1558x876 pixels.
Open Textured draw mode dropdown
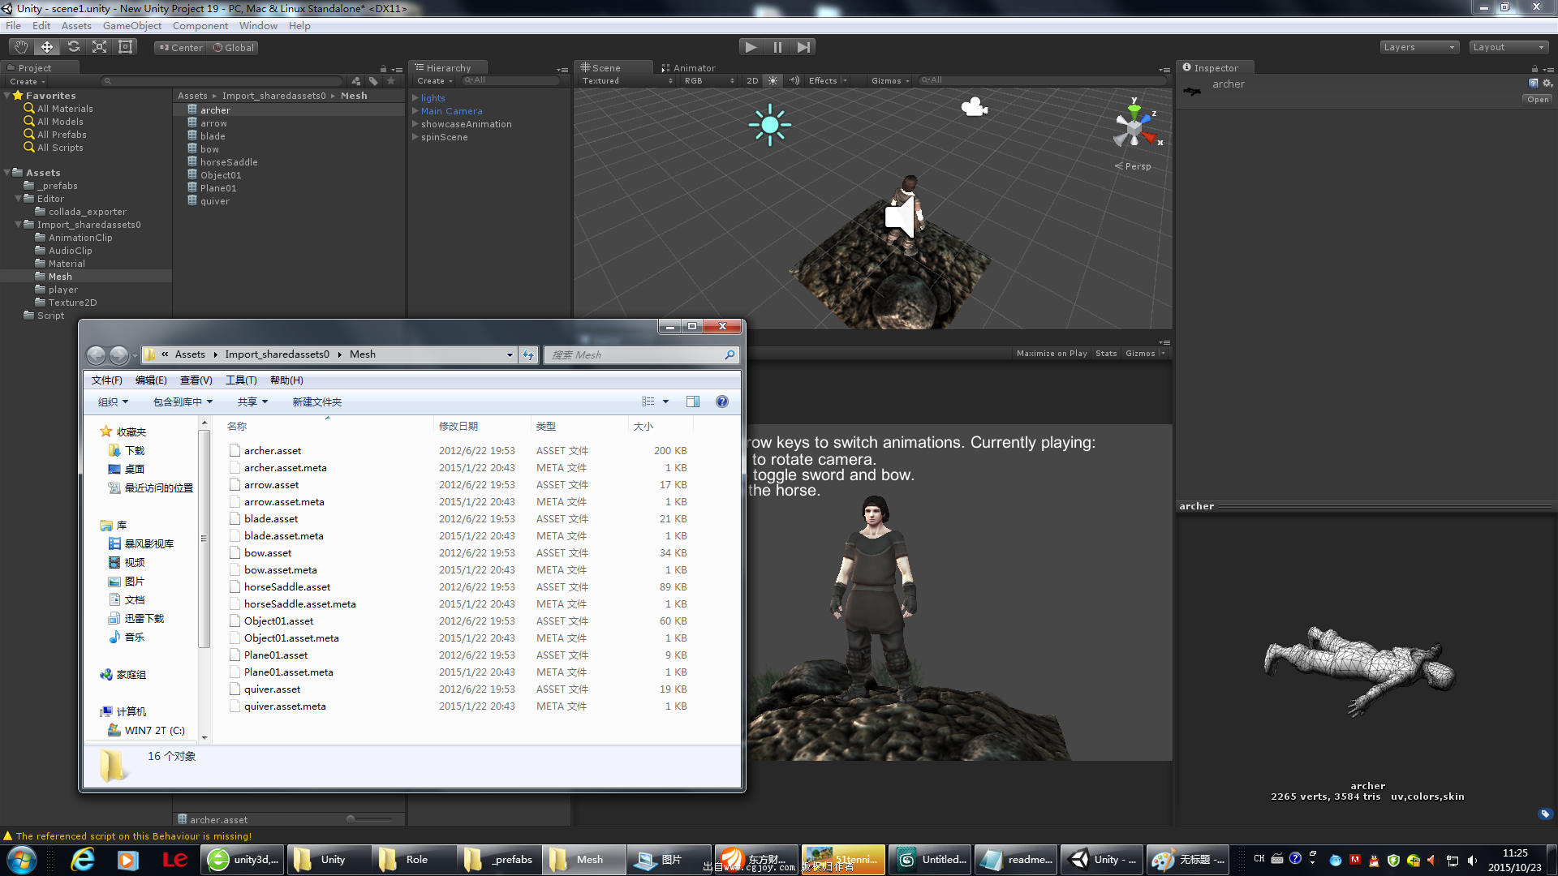[x=626, y=80]
